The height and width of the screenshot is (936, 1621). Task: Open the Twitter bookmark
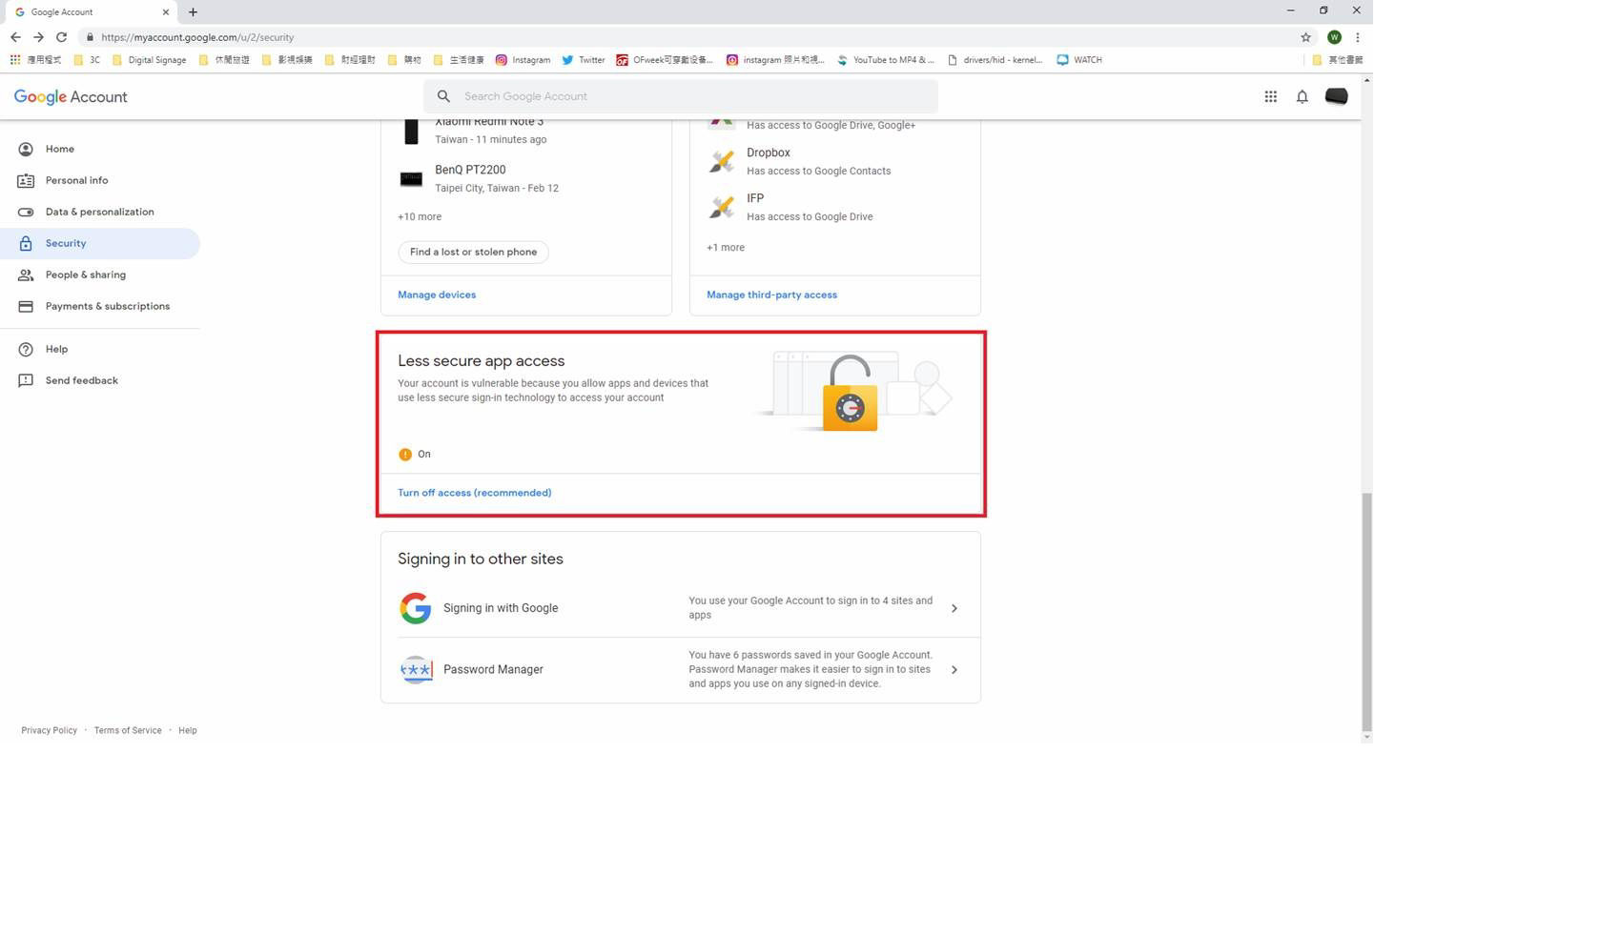coord(583,60)
